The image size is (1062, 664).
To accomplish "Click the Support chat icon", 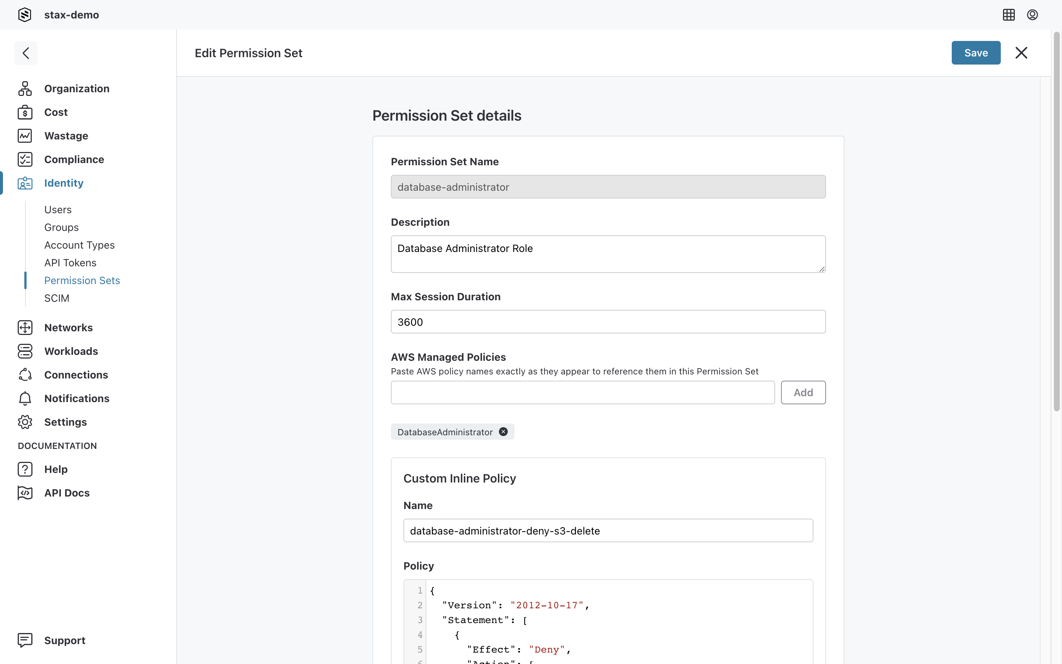I will pos(25,640).
